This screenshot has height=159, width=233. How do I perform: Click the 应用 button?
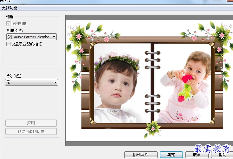[31, 123]
